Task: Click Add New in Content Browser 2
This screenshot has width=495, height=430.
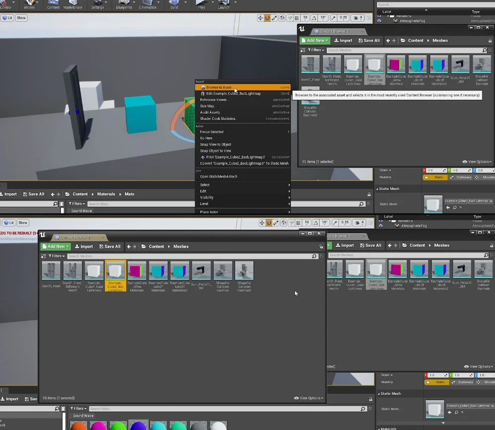Action: pyautogui.click(x=314, y=40)
